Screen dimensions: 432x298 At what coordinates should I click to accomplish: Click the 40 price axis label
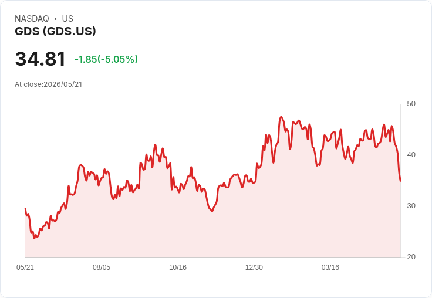click(411, 155)
